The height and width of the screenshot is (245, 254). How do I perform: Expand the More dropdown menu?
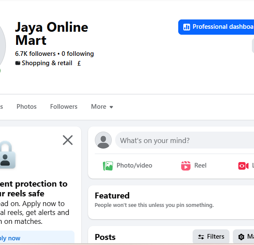[102, 107]
